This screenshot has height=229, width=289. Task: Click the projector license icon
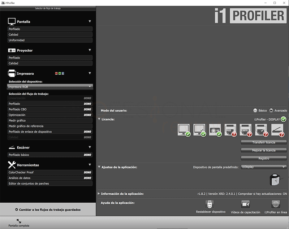tap(215, 130)
